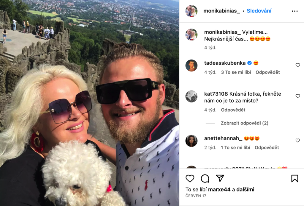Image resolution: width=304 pixels, height=206 pixels.
Task: Expand Zobrazit odpovědi (2) replies
Action: point(245,123)
